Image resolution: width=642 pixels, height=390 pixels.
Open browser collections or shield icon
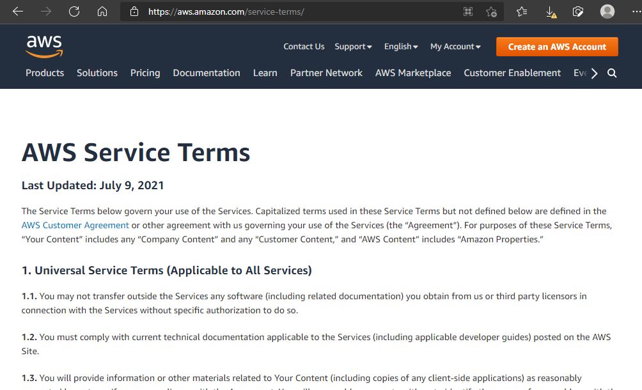coord(577,12)
